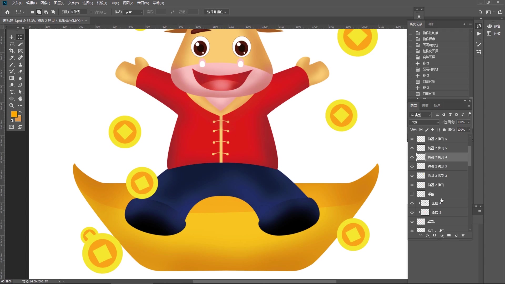This screenshot has width=505, height=284.
Task: Click the 选择并遮住 button
Action: [216, 12]
